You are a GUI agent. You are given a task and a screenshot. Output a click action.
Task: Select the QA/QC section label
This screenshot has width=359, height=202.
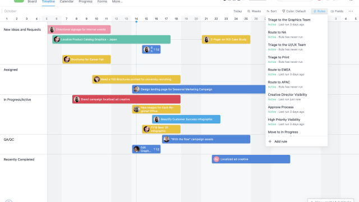(9, 140)
